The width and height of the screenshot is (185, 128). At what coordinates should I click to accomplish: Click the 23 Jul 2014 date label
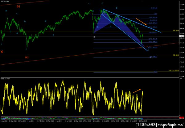coord(68,121)
